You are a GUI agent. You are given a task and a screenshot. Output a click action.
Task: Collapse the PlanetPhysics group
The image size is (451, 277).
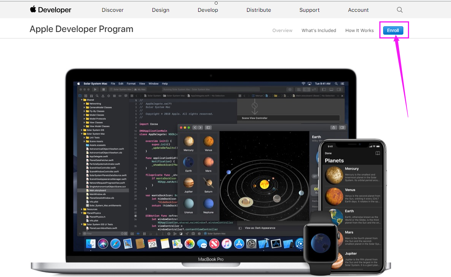point(82,213)
